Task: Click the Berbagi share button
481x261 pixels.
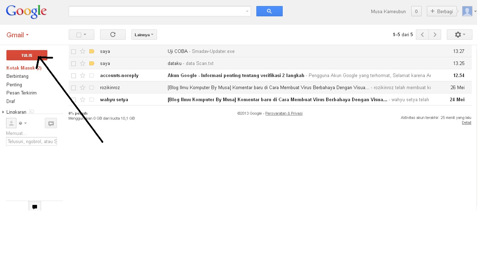Action: click(x=442, y=11)
